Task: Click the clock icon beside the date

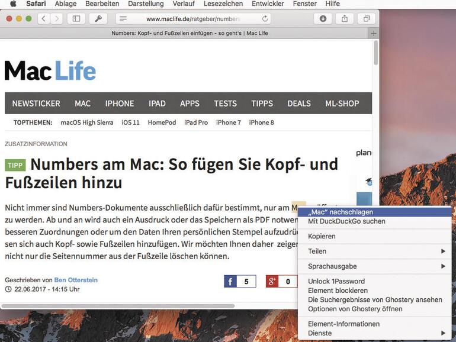Action: pyautogui.click(x=8, y=289)
